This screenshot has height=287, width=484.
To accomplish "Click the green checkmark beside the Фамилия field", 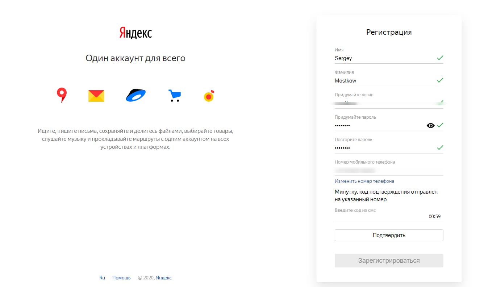I will (x=440, y=80).
